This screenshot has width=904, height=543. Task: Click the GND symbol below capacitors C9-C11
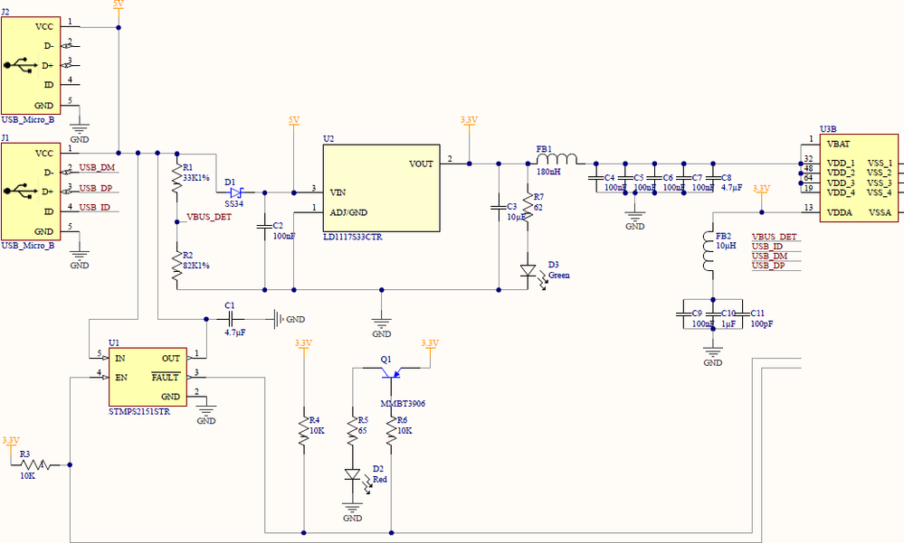point(713,353)
